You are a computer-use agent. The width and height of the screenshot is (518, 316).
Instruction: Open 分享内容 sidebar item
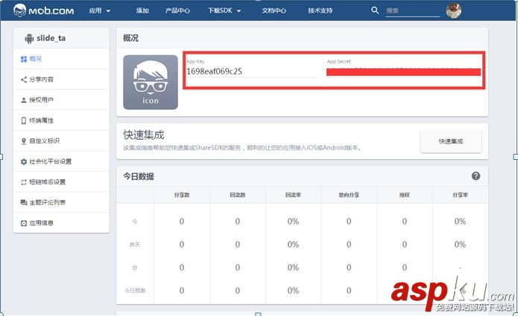click(61, 80)
